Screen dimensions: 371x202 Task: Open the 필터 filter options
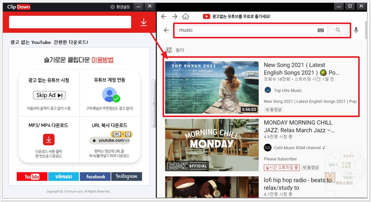coord(175,50)
